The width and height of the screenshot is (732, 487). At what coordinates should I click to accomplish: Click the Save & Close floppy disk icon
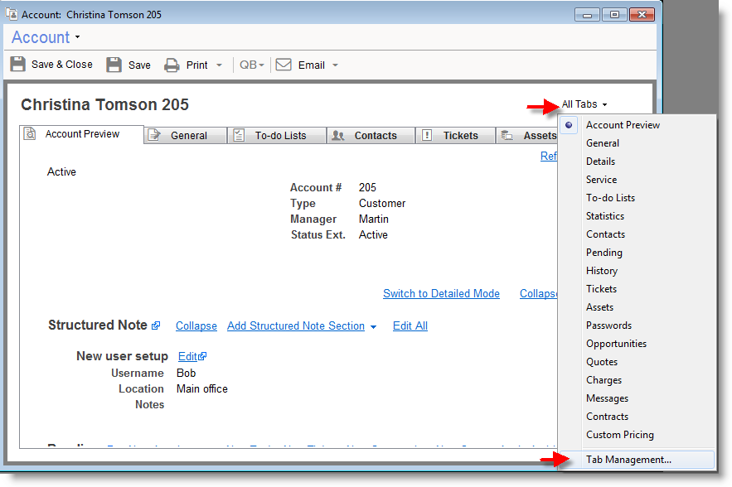click(x=17, y=65)
